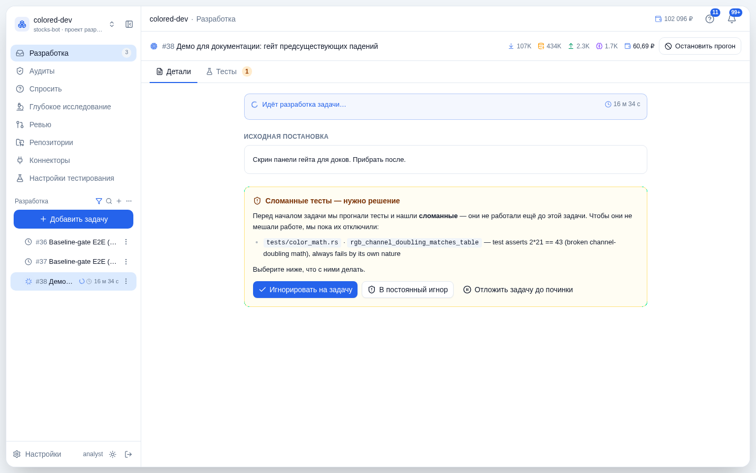Image resolution: width=756 pixels, height=473 pixels.
Task: Select task #38 Демо in the list
Action: (x=73, y=282)
